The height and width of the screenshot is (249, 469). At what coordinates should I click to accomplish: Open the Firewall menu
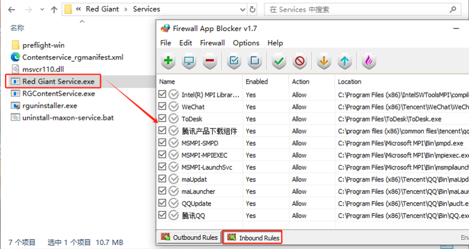click(x=212, y=43)
